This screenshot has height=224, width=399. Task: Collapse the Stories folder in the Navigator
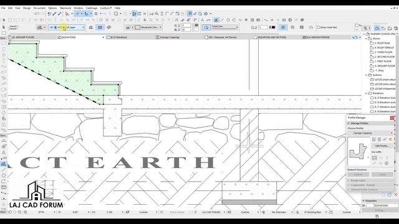point(366,39)
